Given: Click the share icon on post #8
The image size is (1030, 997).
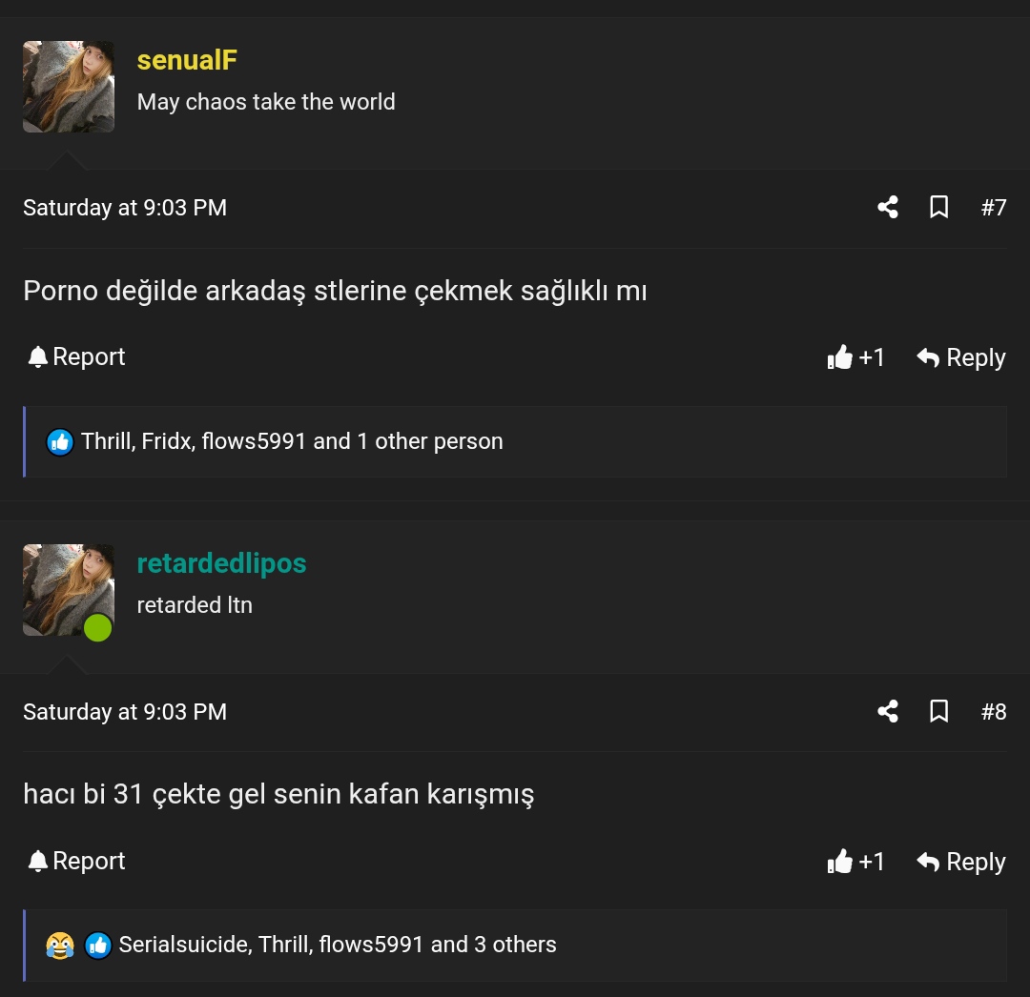Looking at the screenshot, I should 888,711.
